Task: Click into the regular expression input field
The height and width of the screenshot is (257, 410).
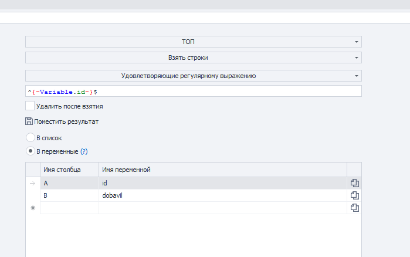Action: tap(193, 92)
